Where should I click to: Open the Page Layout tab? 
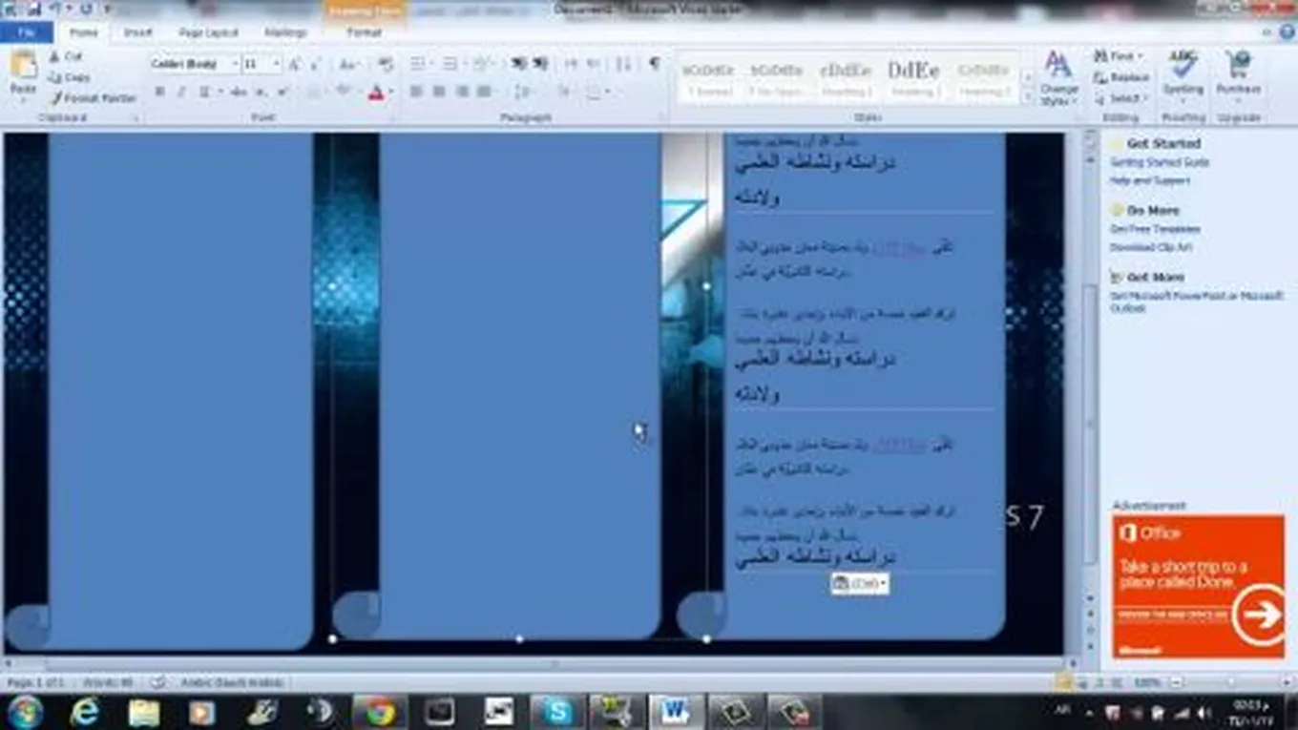208,32
